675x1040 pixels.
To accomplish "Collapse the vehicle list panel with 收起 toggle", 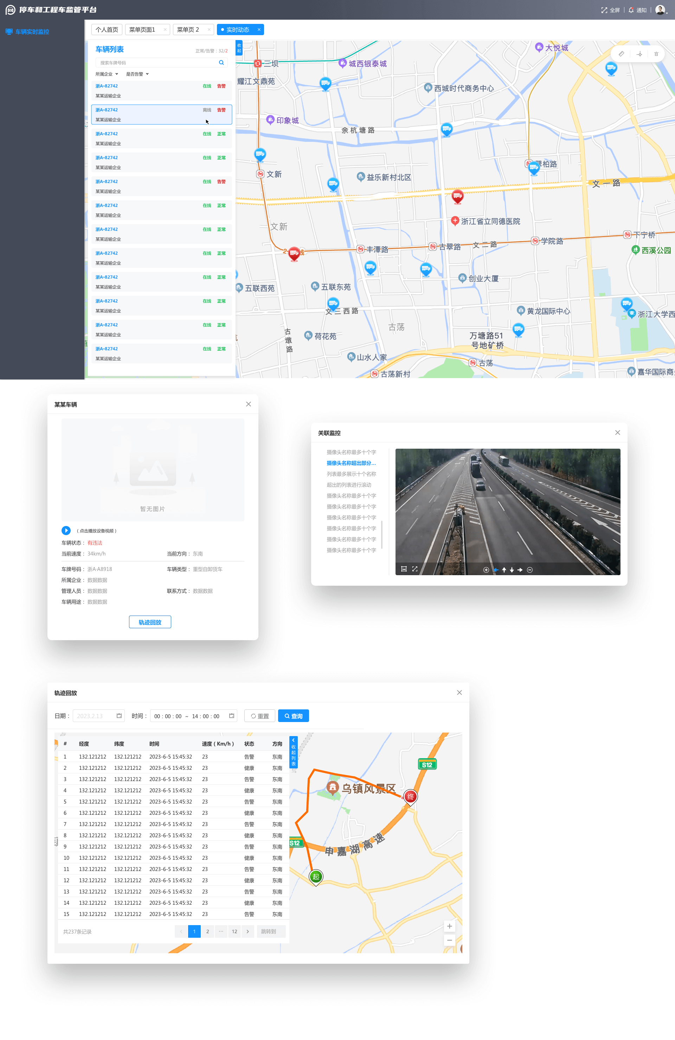I will point(239,48).
